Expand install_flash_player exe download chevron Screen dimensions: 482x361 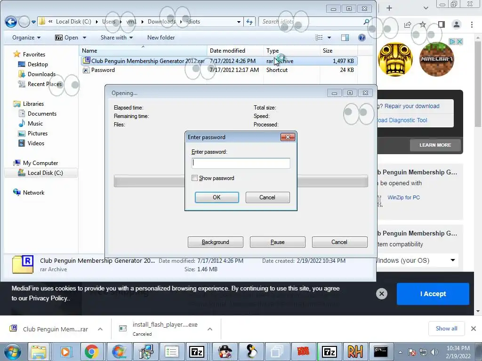tap(210, 329)
